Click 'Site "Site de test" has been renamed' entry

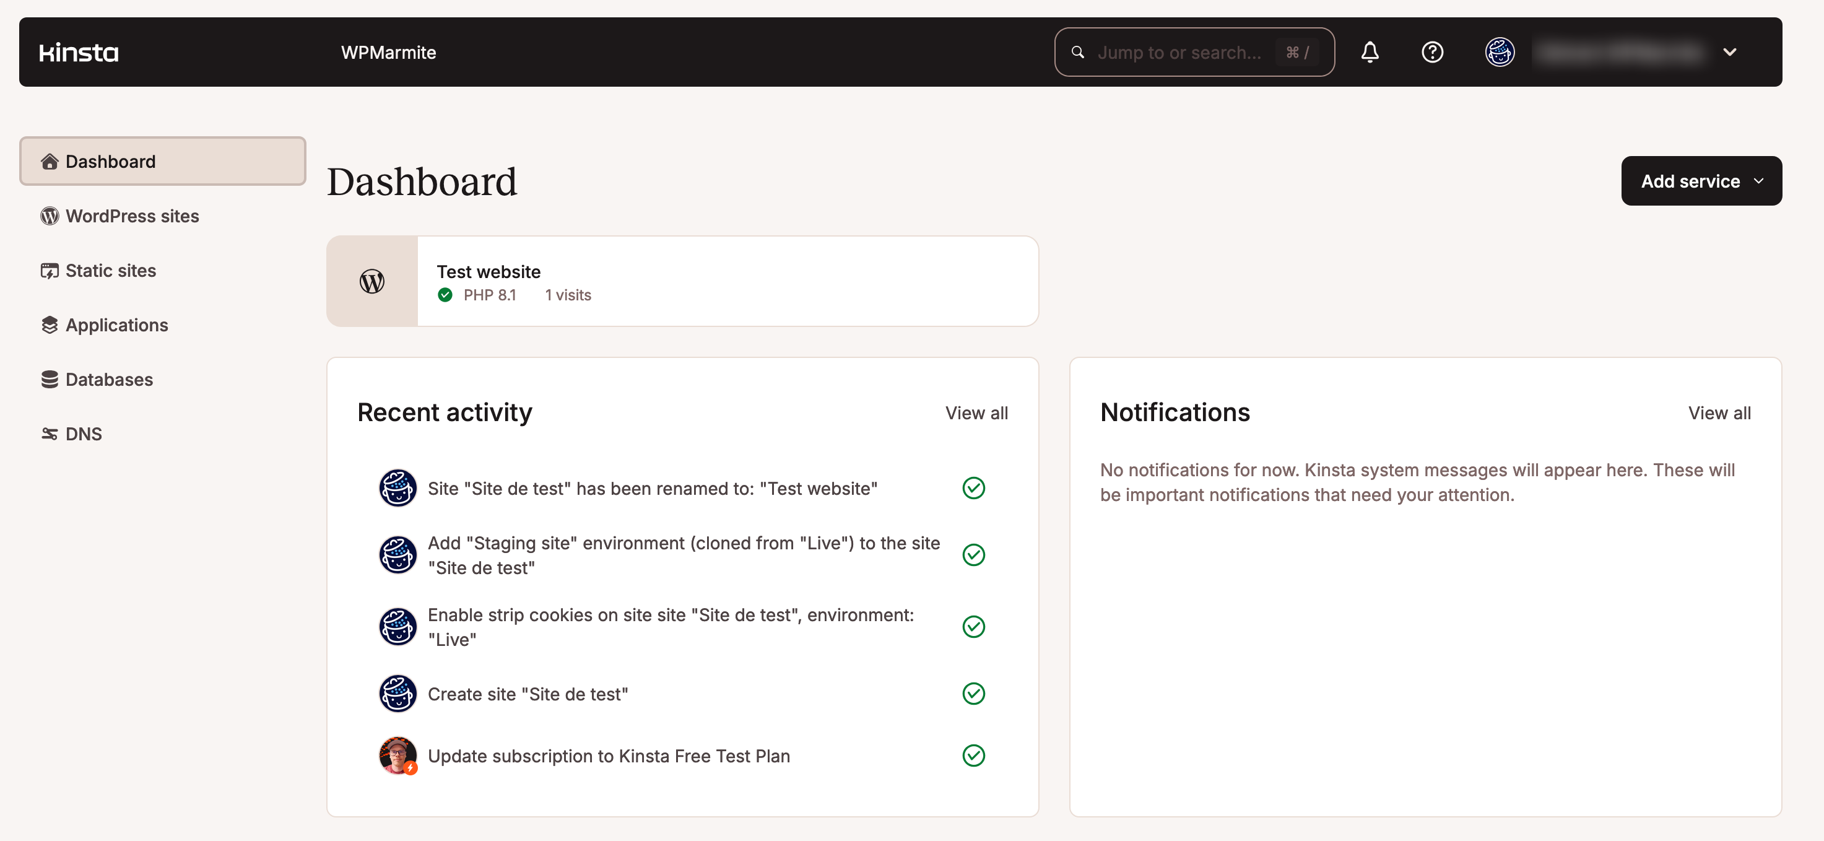[x=652, y=489]
